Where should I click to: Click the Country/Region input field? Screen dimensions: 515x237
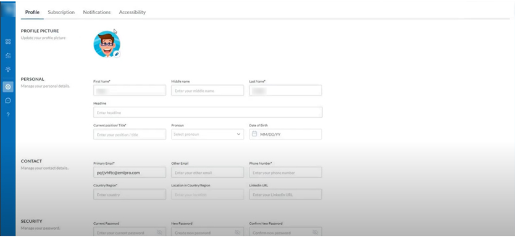[130, 194]
